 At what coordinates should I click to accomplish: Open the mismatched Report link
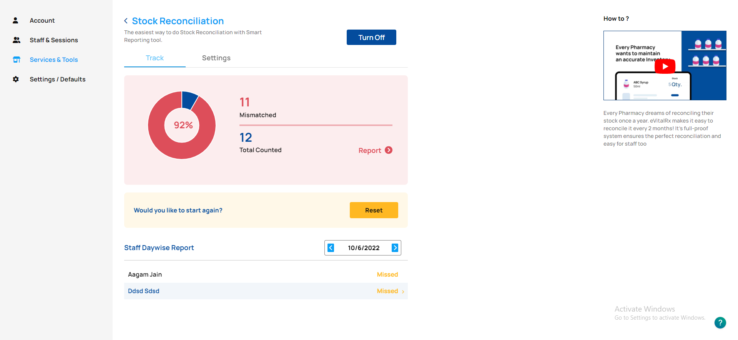coord(369,151)
